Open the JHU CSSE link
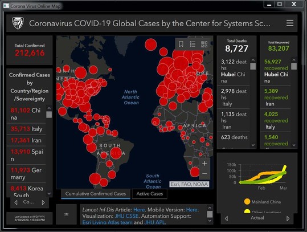This screenshot has width=307, height=232. pos(126,216)
